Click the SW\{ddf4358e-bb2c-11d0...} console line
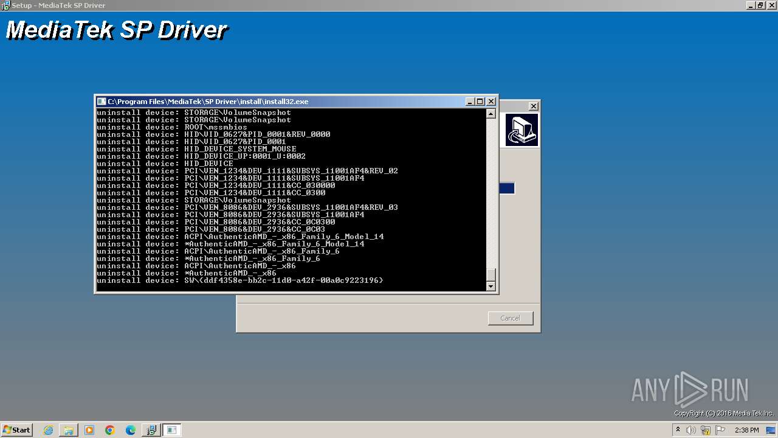778x438 pixels. click(240, 280)
